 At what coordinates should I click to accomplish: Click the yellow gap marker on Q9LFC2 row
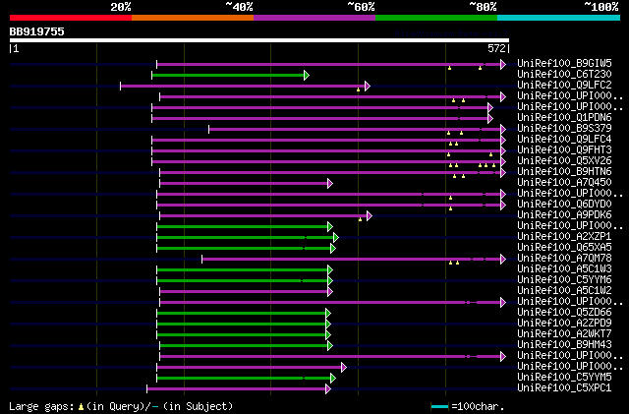click(358, 89)
